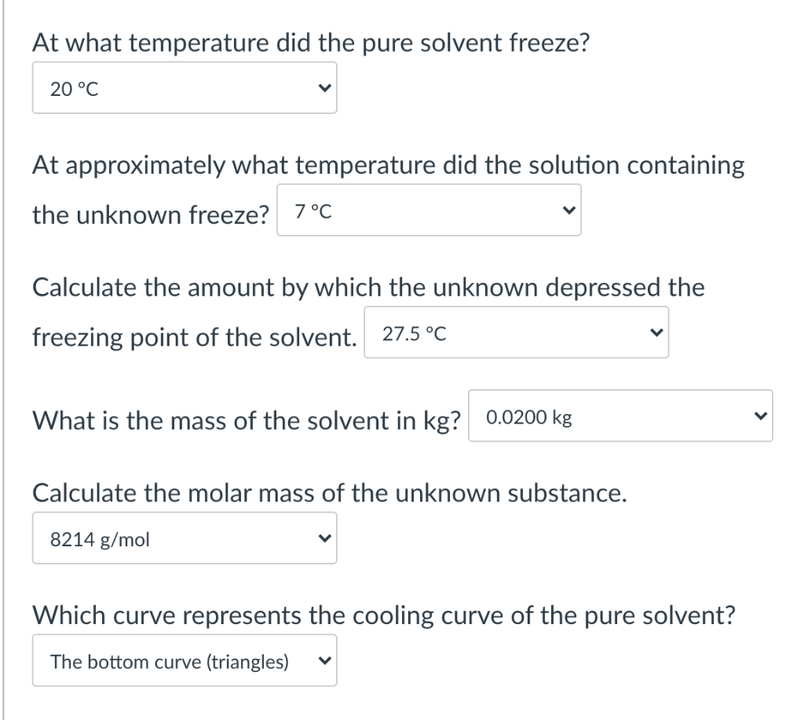Click the solvent mass question text
This screenshot has width=804, height=720.
[x=243, y=421]
